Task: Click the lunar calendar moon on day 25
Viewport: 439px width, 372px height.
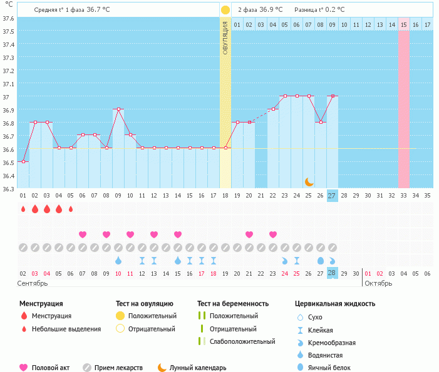Action: 309,182
